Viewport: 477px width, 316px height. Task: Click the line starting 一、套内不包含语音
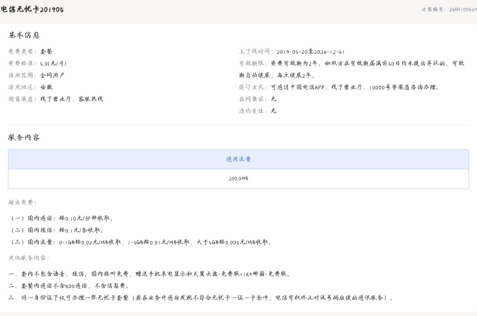(x=149, y=274)
